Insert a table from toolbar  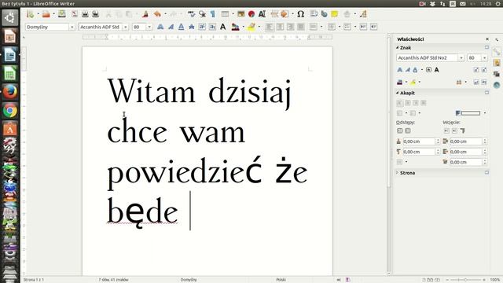click(x=226, y=14)
